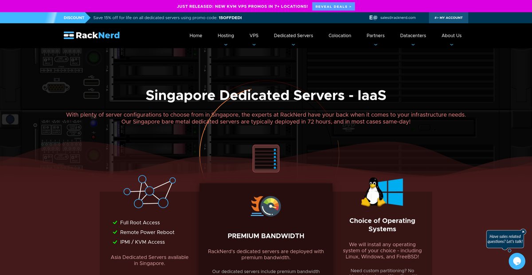Expand the About Us dropdown chevron

[x=451, y=45]
